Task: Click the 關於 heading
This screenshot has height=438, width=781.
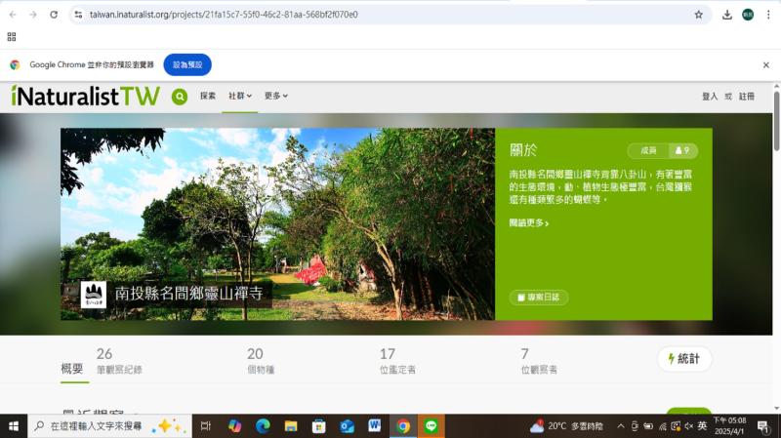Action: [x=523, y=150]
